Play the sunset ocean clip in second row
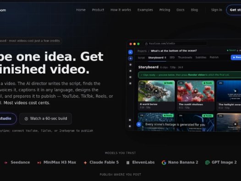 point(235,124)
